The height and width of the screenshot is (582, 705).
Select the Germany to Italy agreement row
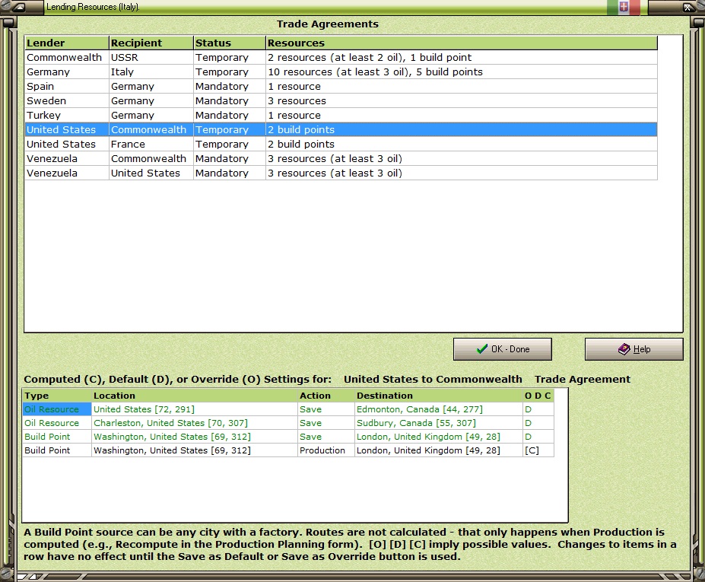tap(341, 72)
